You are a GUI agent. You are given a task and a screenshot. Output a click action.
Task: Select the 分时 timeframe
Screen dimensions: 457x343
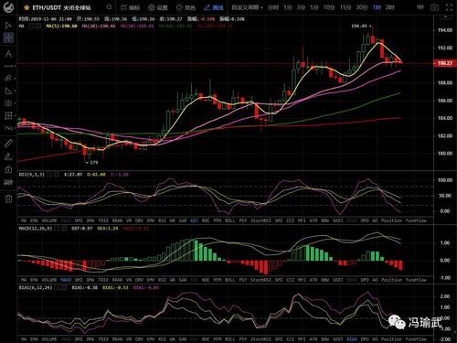[x=273, y=7]
